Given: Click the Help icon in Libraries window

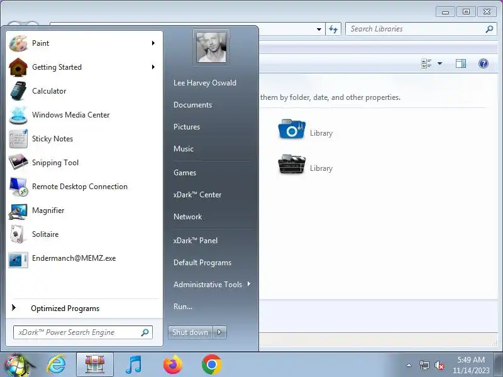Looking at the screenshot, I should 484,63.
